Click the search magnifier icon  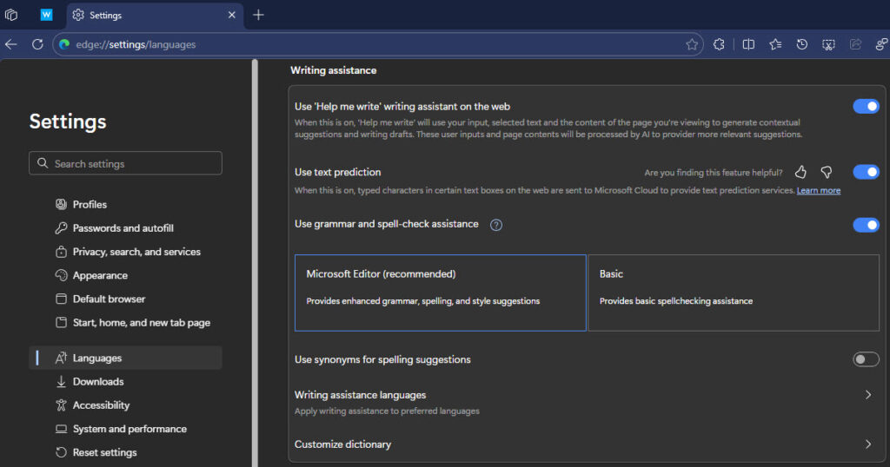43,163
